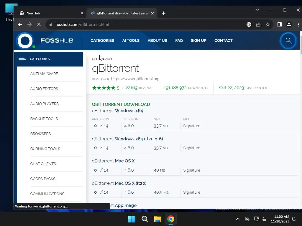Click the address bar URL field
Image resolution: width=302 pixels, height=226 pixels.
[x=146, y=24]
